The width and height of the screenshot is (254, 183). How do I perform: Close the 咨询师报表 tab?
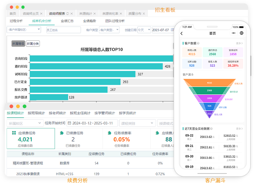[71, 14]
